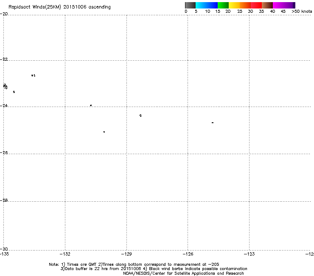The width and height of the screenshot is (314, 276).
Task: Click the -132 longitude axis label
Action: [x=65, y=254]
